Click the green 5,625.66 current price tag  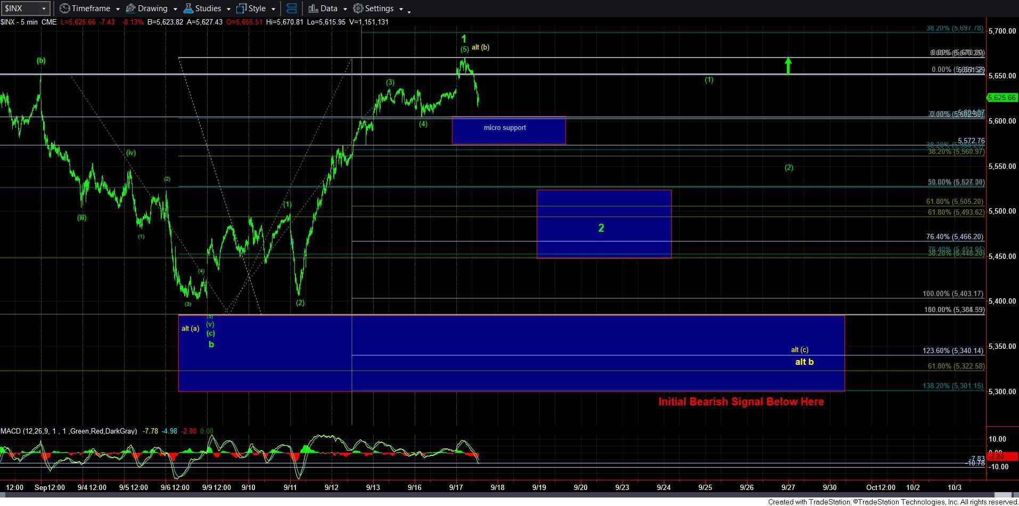tap(1002, 97)
